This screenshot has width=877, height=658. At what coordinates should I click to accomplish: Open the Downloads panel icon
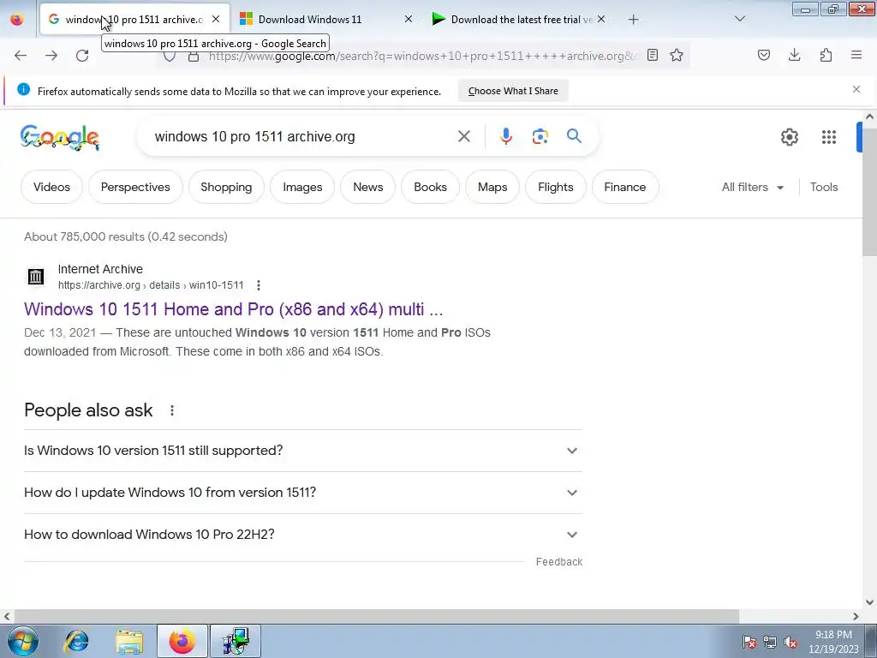pos(794,55)
